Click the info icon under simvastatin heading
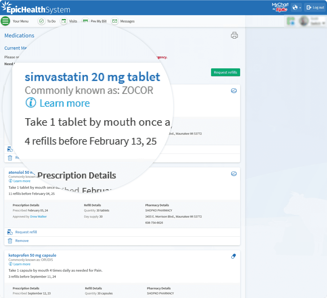Image resolution: width=327 pixels, height=298 pixels. tap(31, 103)
